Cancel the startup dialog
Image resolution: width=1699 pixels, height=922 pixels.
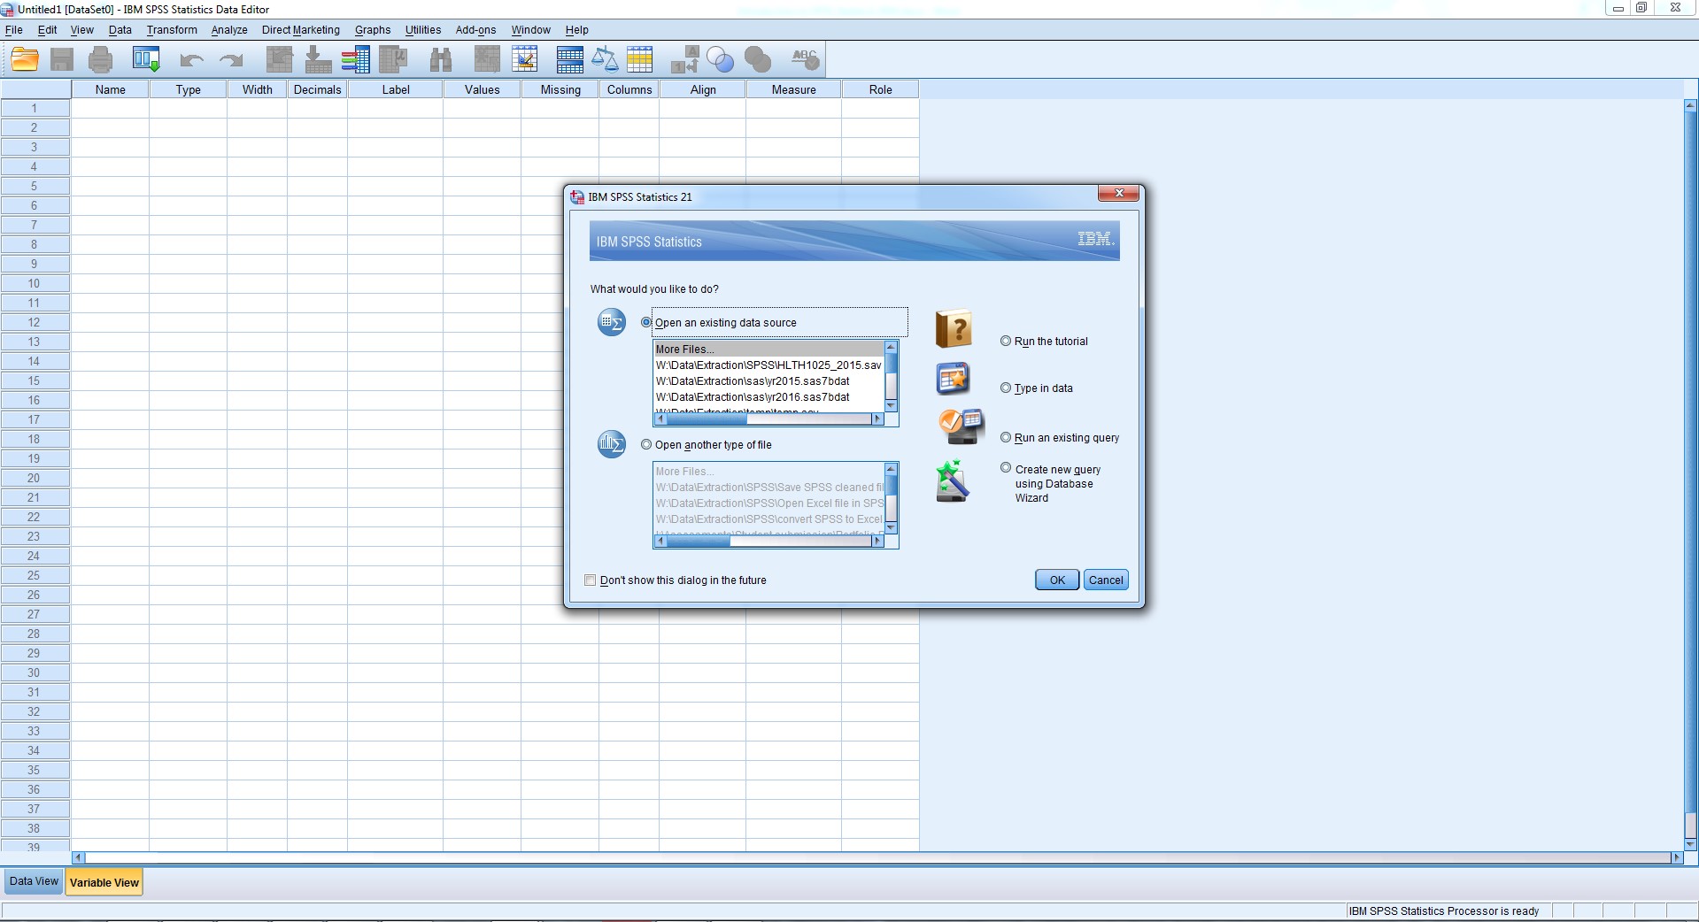(x=1105, y=580)
